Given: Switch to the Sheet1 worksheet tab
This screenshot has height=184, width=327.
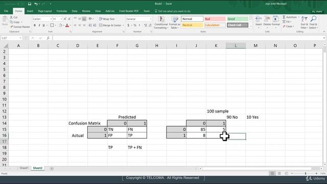Looking at the screenshot, I should point(24,168).
